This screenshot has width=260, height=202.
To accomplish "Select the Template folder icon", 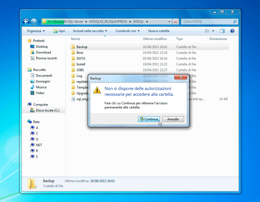I will 73,87.
